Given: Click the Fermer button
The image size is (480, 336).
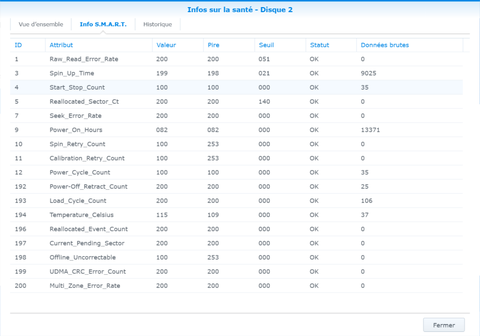Looking at the screenshot, I should 444,325.
